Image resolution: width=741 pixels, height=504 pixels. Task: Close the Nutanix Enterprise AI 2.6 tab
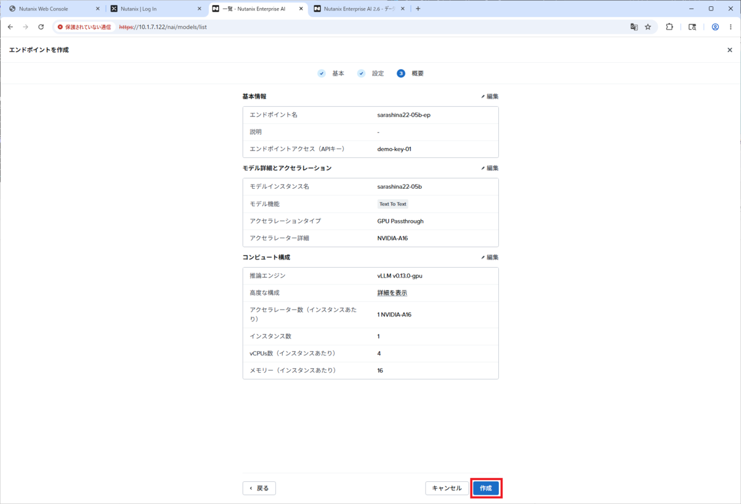tap(403, 9)
